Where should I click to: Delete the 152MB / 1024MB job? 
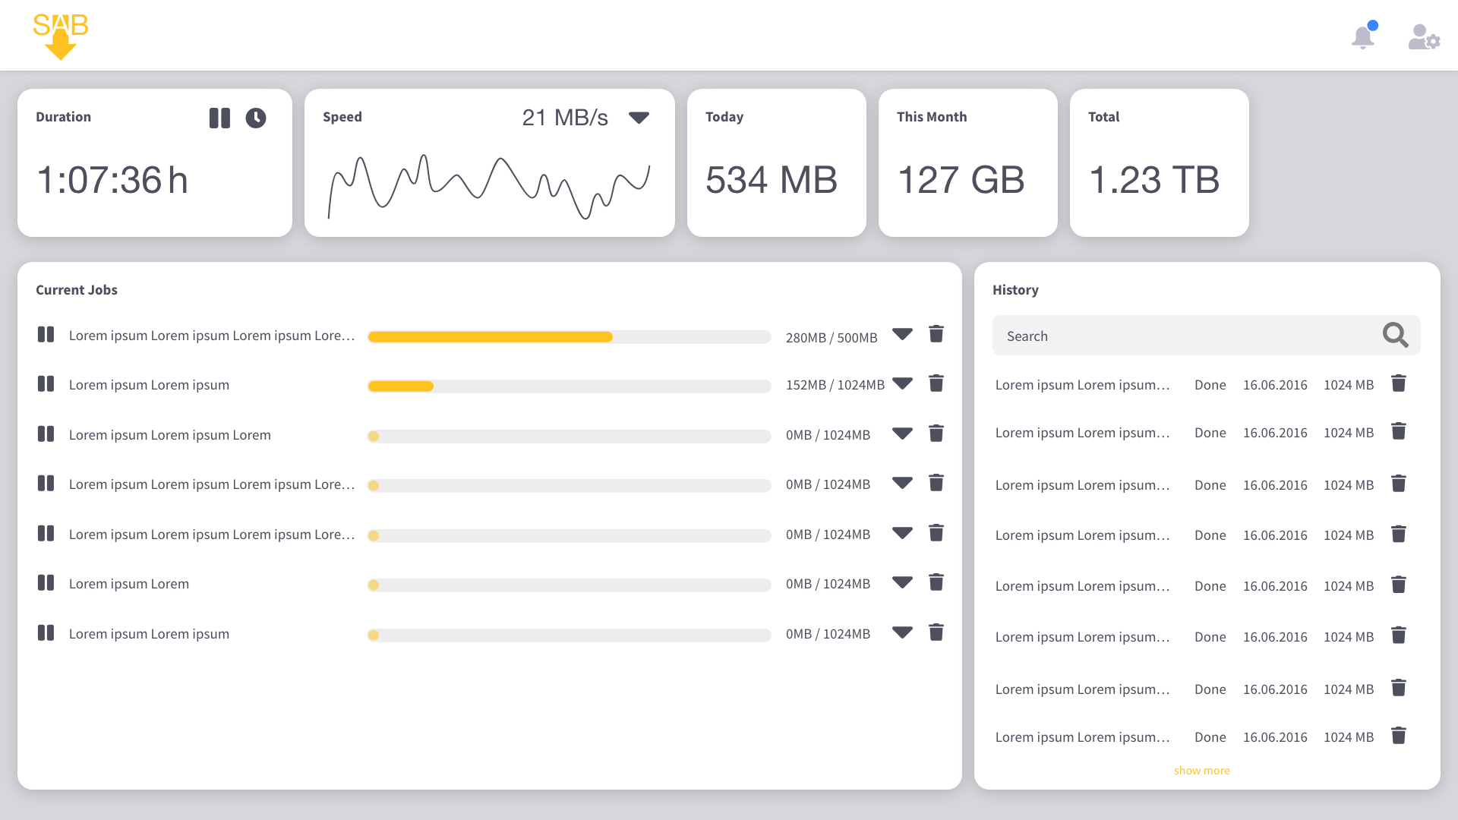[x=936, y=383]
